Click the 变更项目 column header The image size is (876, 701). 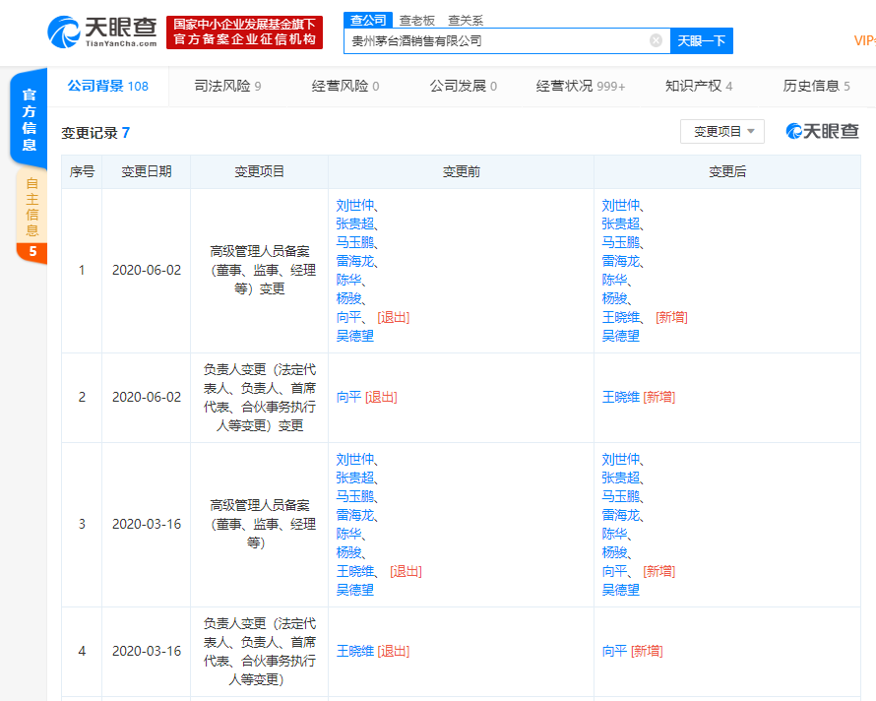[x=259, y=171]
